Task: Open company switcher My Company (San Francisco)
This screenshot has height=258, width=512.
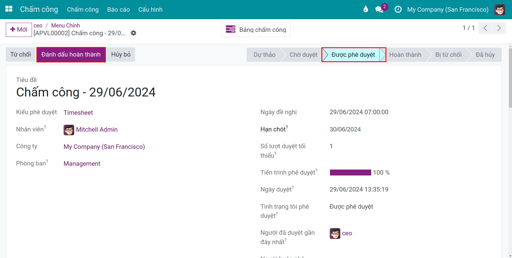Action: coord(448,9)
